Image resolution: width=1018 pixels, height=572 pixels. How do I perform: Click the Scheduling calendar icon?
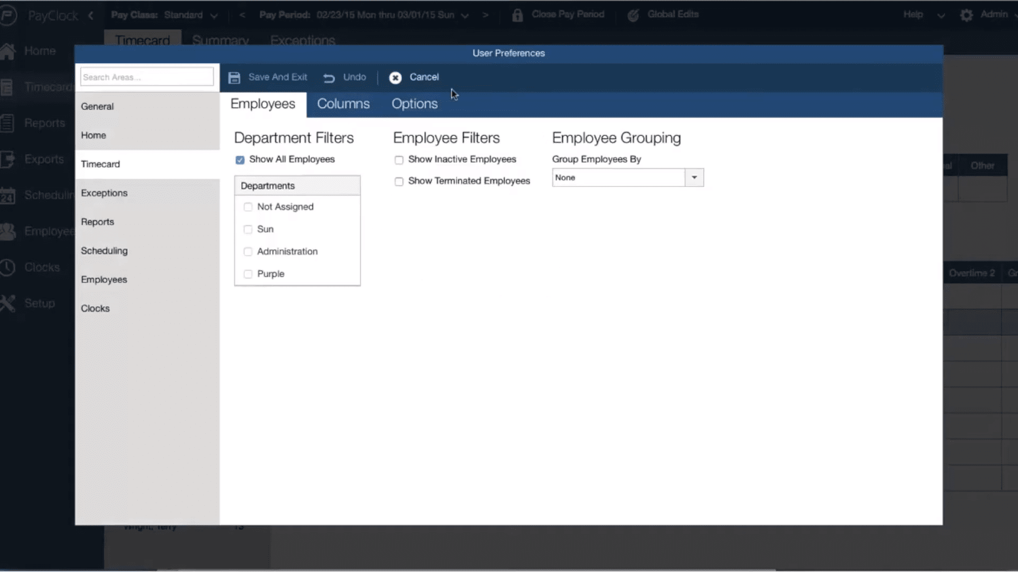[x=8, y=195]
